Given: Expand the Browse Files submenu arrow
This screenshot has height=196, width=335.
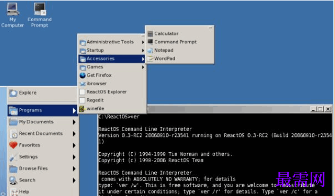Looking at the screenshot, I should tap(74, 169).
